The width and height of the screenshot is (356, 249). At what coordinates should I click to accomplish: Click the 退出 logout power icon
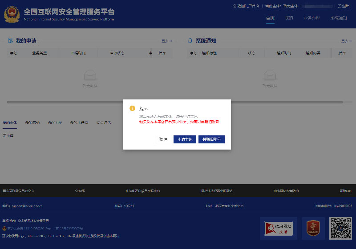pyautogui.click(x=340, y=6)
